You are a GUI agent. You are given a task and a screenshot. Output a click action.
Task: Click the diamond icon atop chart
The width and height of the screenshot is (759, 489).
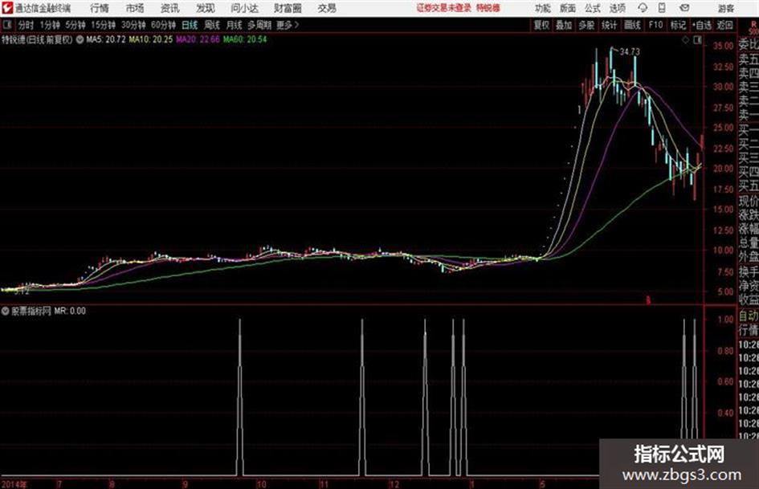tap(685, 40)
